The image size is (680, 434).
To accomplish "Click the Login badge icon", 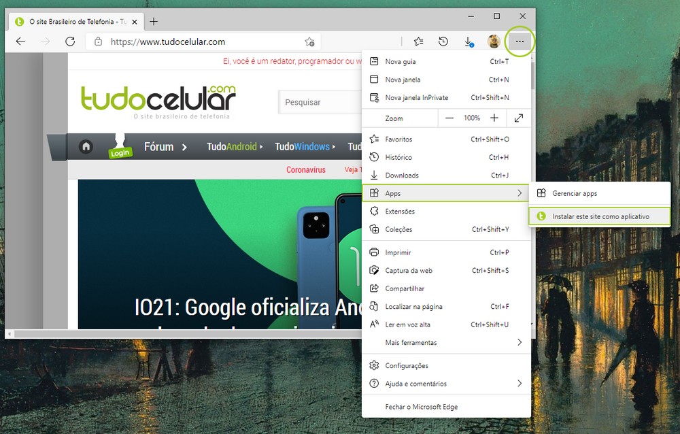I will (120, 147).
